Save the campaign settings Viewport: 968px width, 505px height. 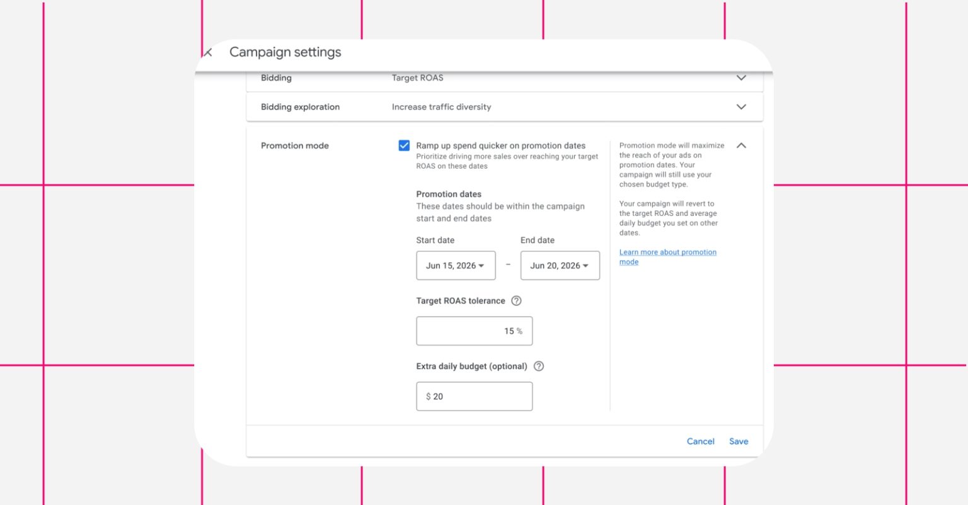point(739,441)
